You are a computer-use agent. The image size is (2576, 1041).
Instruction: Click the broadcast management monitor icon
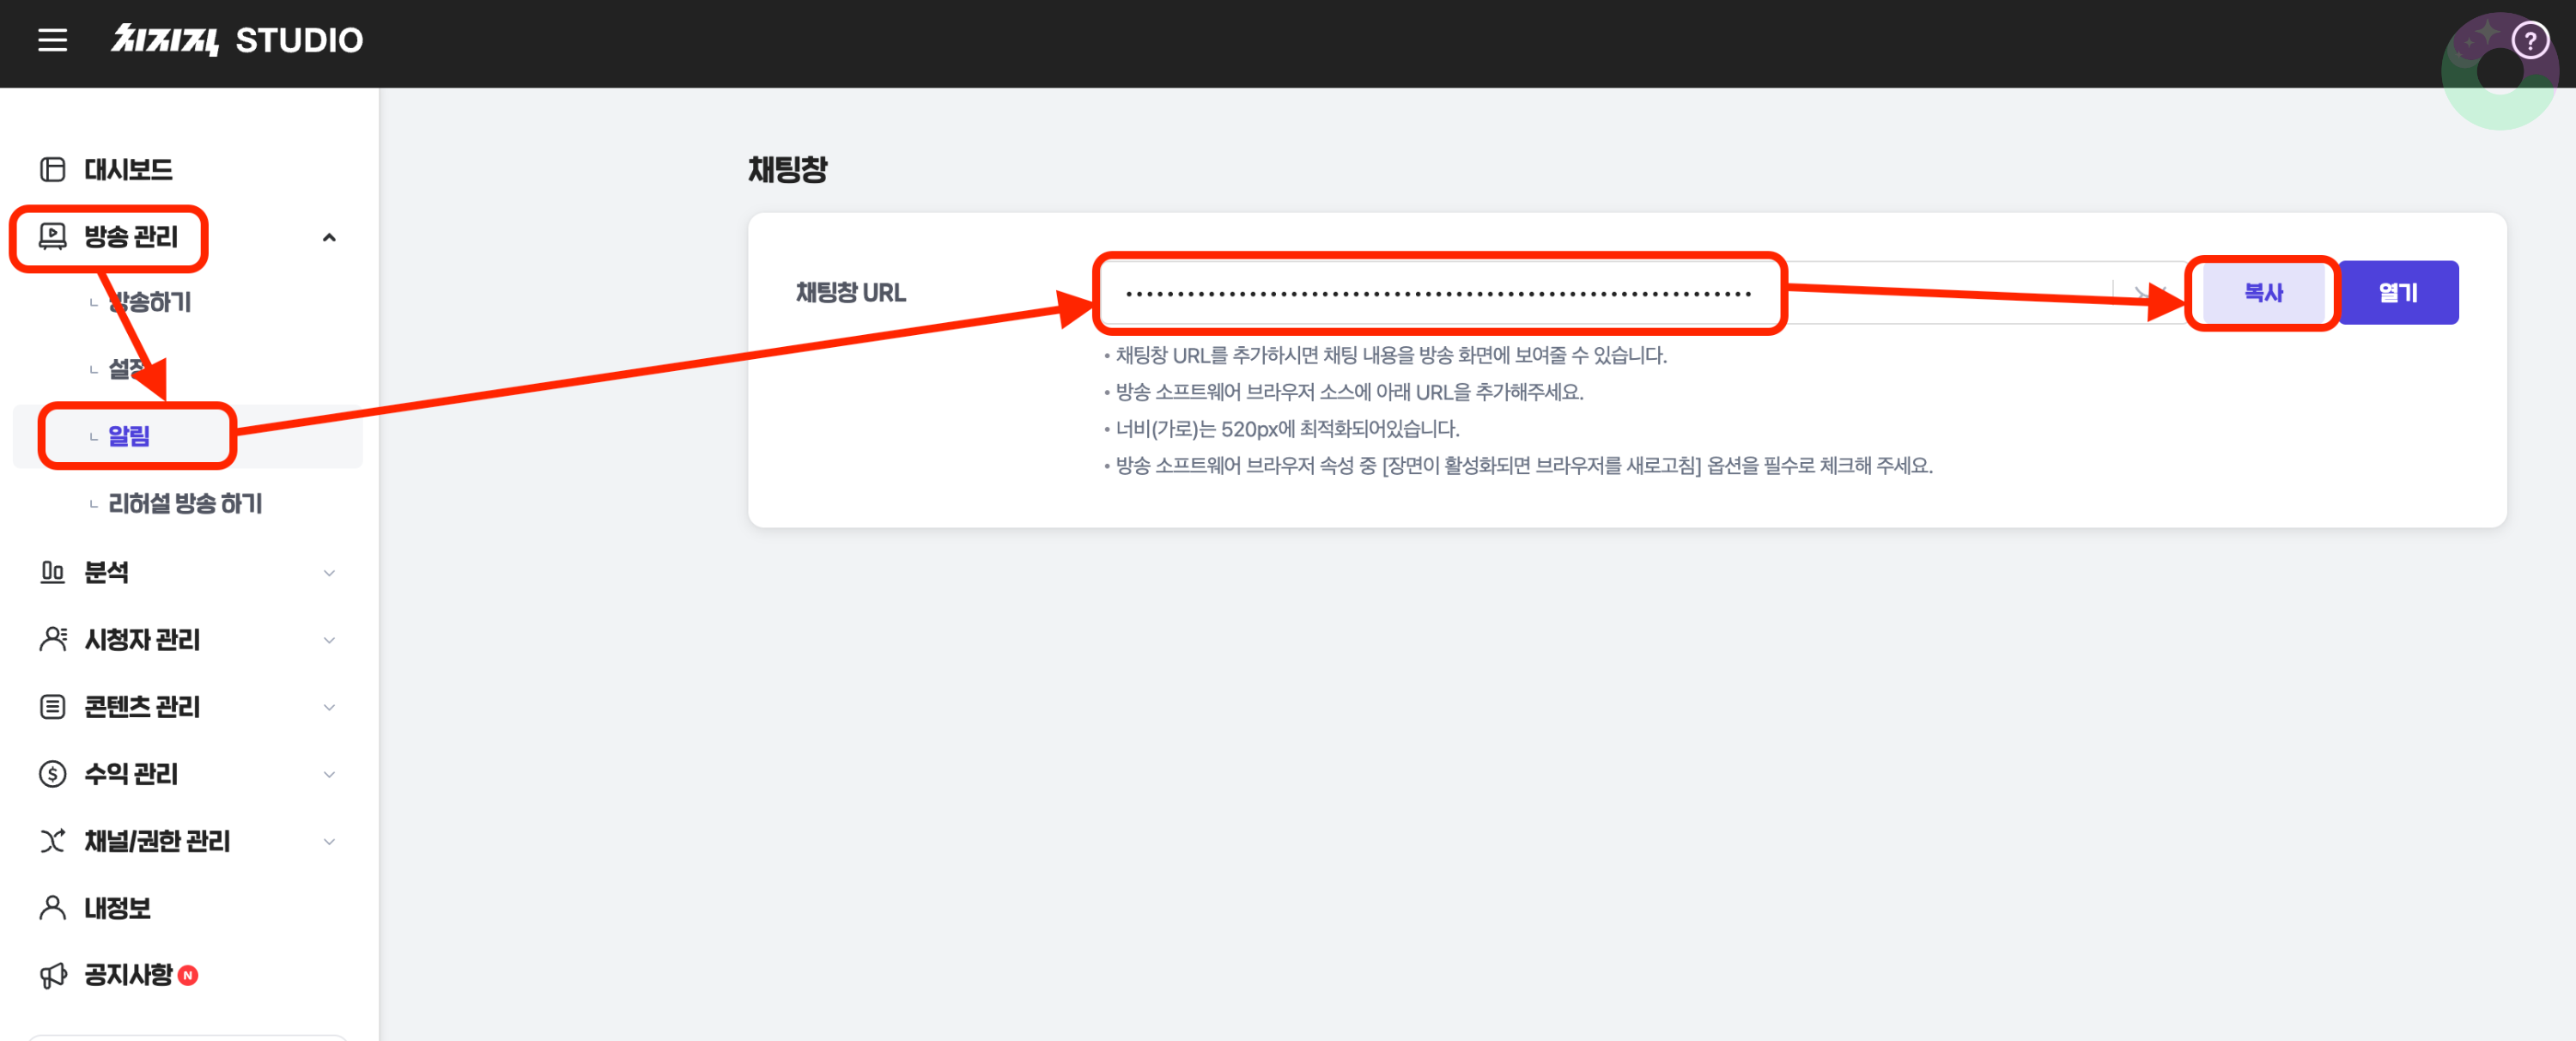[x=52, y=237]
